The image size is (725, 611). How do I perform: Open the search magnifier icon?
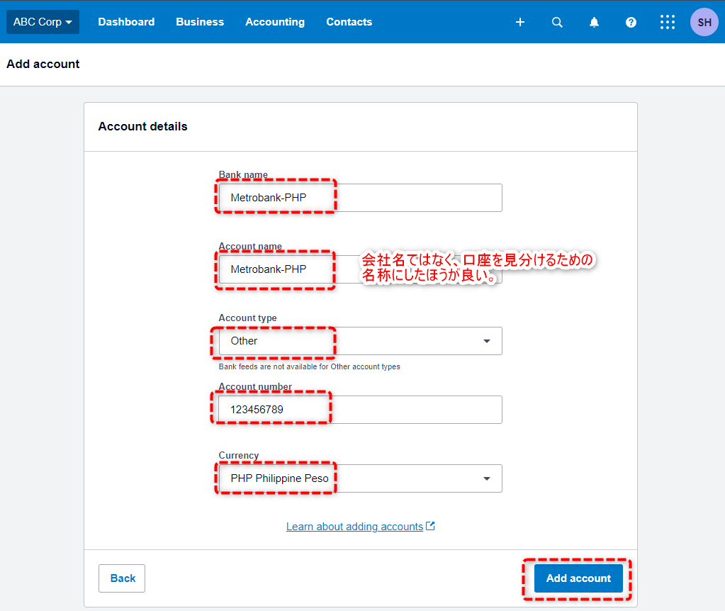(557, 22)
